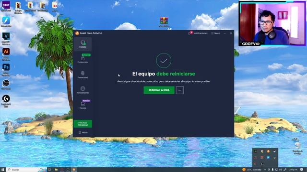Open the Tienda section in Avast sidebar
The height and width of the screenshot is (172, 307).
click(83, 105)
